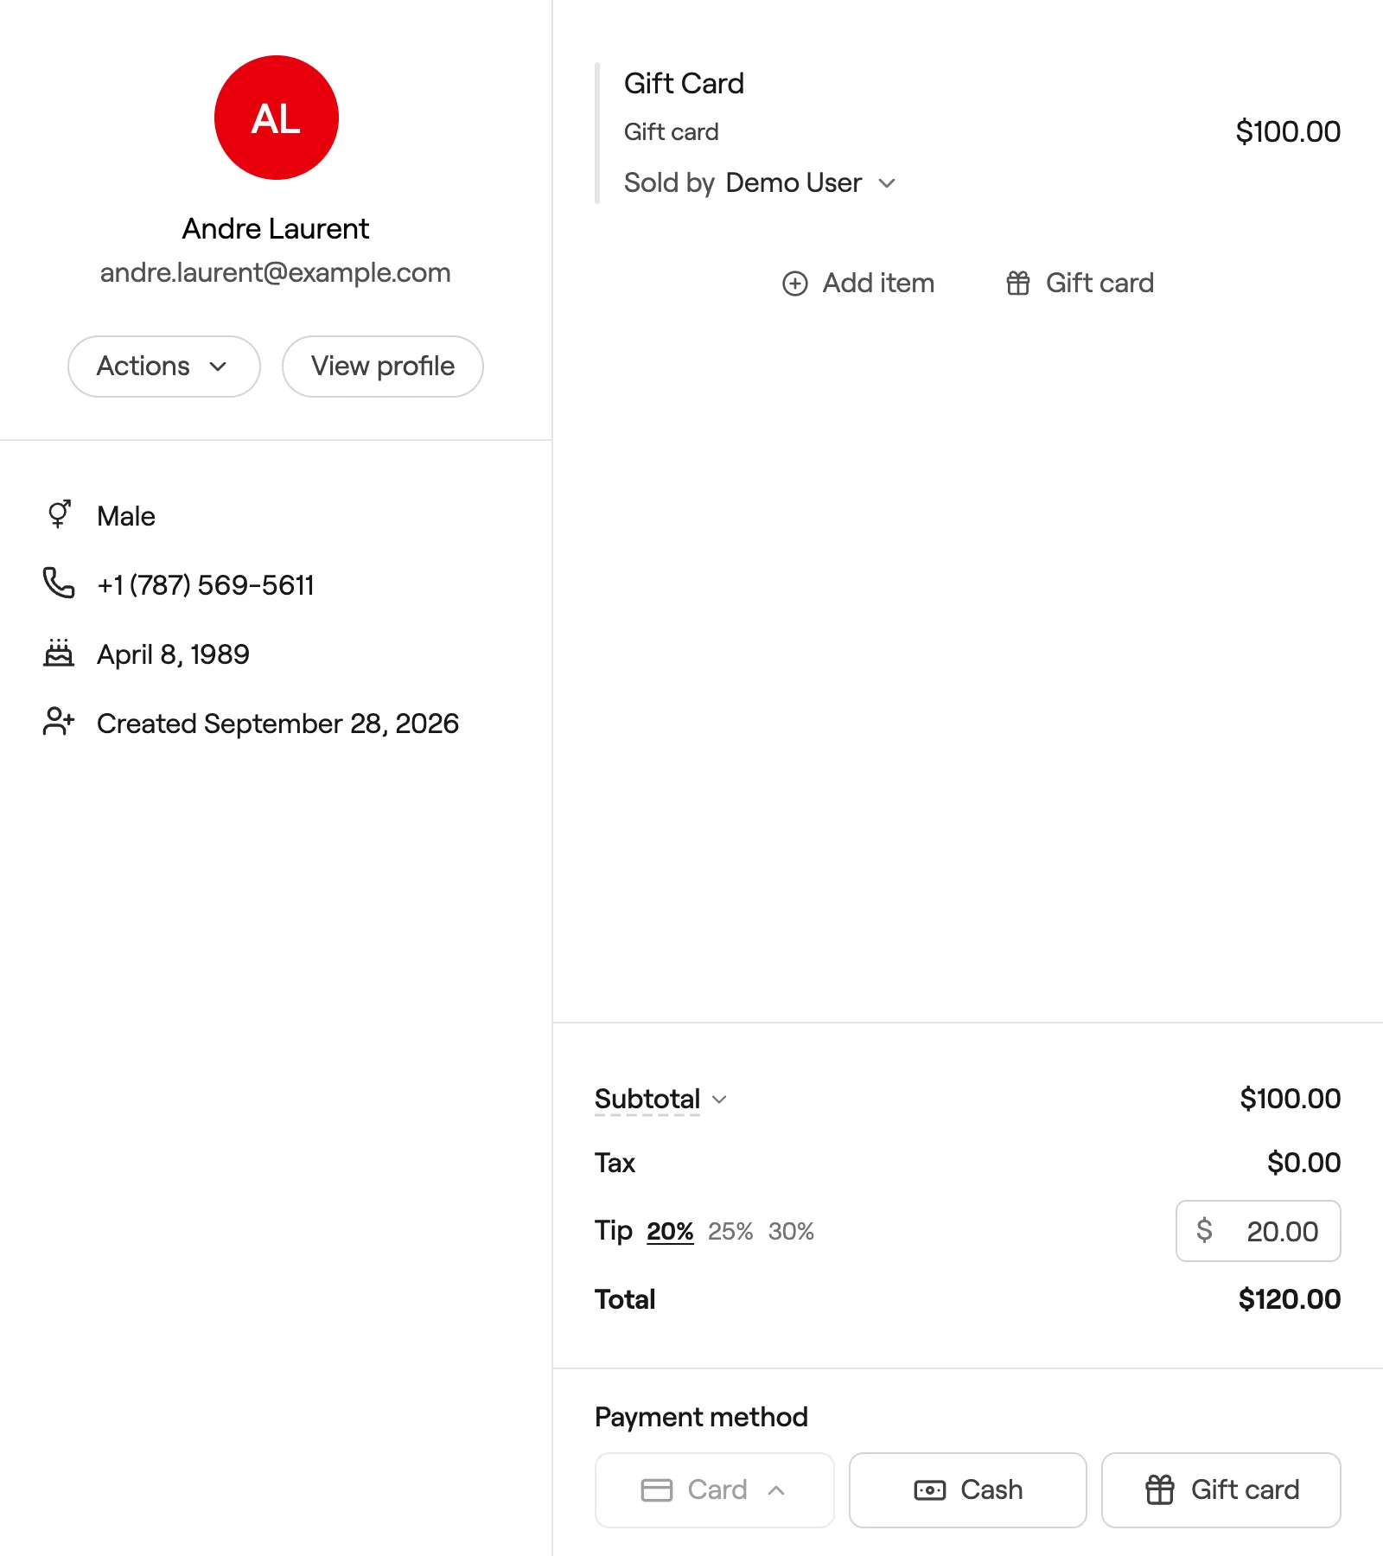Click the Male gender text
Image resolution: width=1383 pixels, height=1556 pixels.
click(x=126, y=516)
